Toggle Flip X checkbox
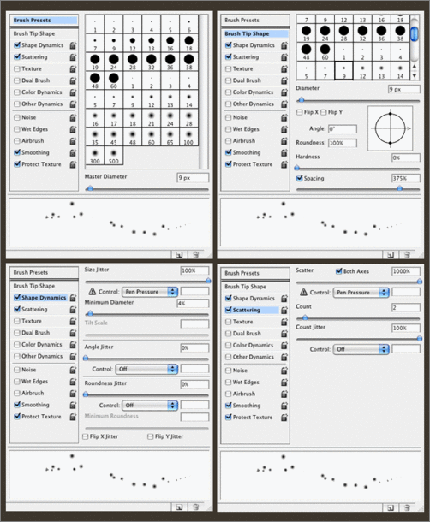The image size is (430, 522). [x=299, y=112]
